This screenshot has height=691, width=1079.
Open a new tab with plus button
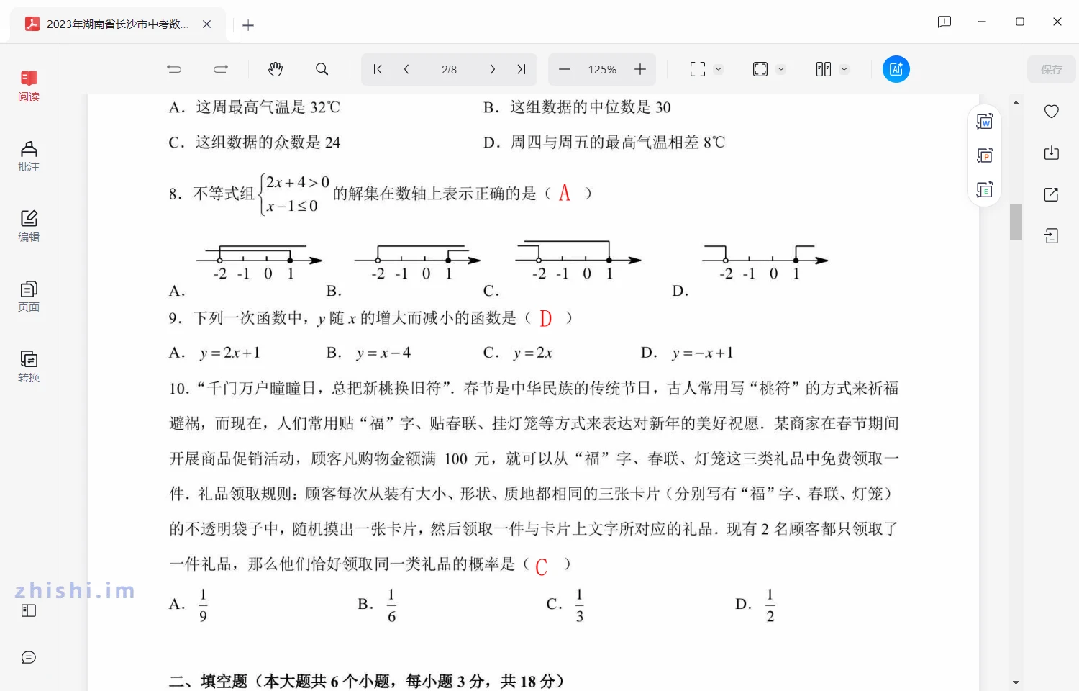[248, 25]
